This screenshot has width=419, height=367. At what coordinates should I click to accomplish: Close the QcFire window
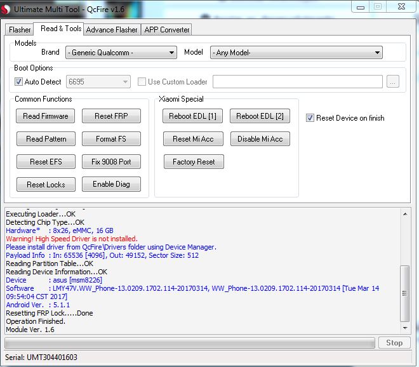[401, 6]
